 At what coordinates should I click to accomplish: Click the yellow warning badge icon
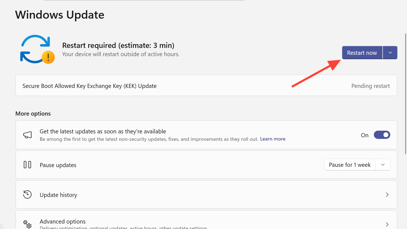pyautogui.click(x=48, y=57)
